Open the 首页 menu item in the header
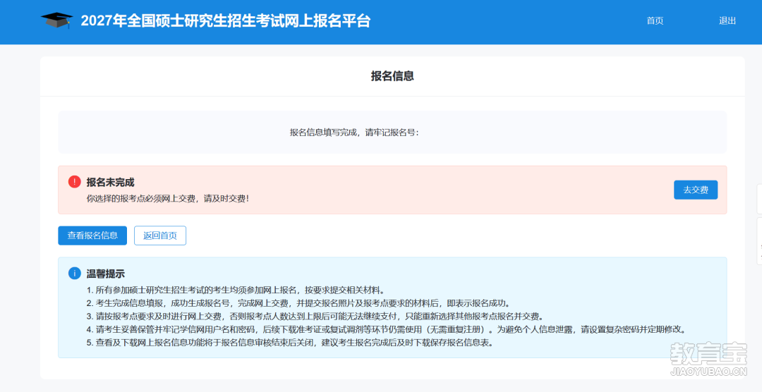 click(655, 20)
